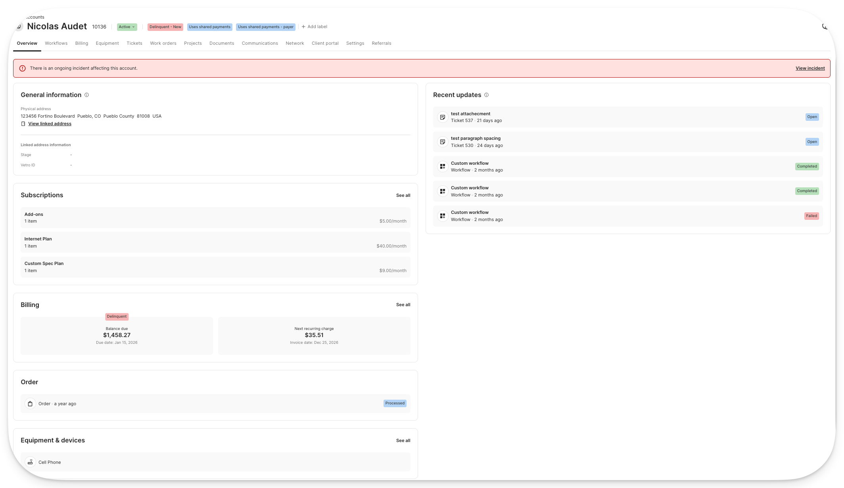Open the Balance due billing card
Screen dimensions: 844x488
click(x=117, y=335)
